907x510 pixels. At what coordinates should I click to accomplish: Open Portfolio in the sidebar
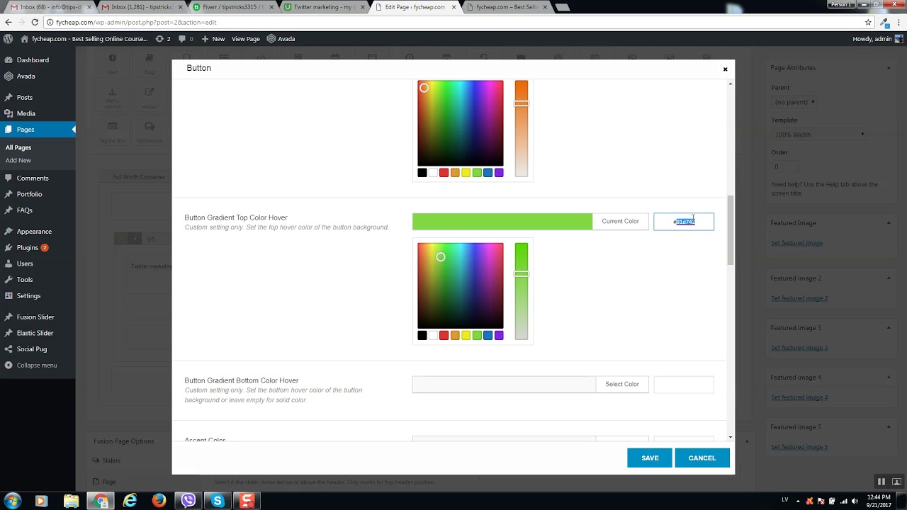pos(29,194)
